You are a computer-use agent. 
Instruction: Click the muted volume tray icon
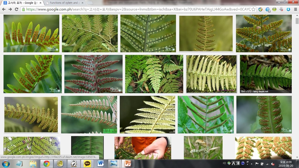pyautogui.click(x=273, y=164)
